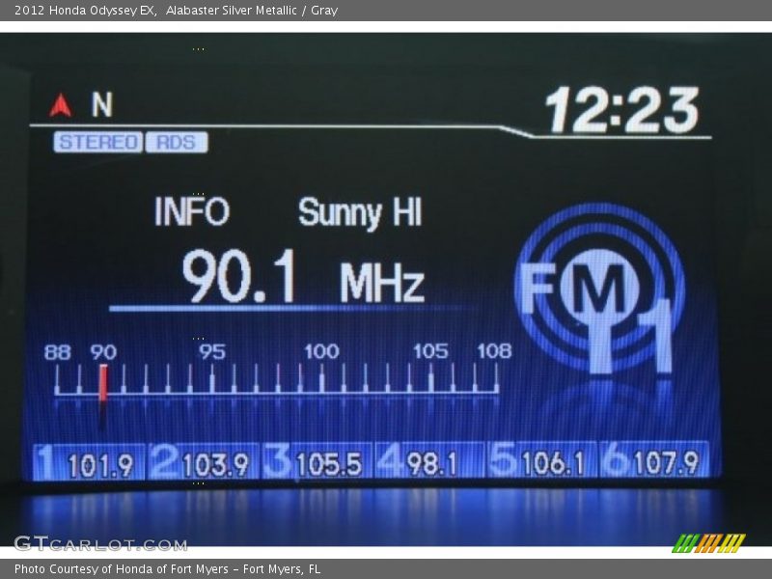
Task: Select preset 2 station 103.9
Action: pos(203,462)
